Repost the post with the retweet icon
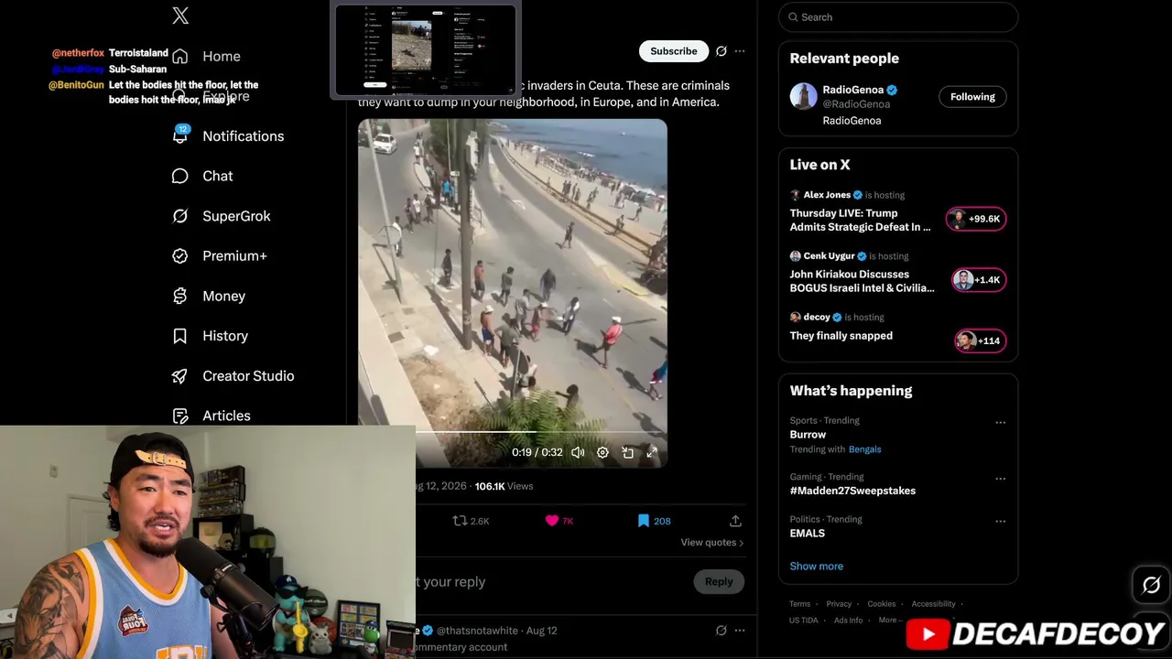 tap(461, 521)
